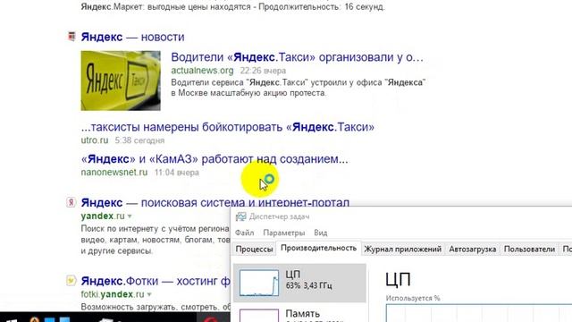This screenshot has width=572, height=322.
Task: Click the Яндекс.Фотки yellow favicon
Action: [71, 280]
